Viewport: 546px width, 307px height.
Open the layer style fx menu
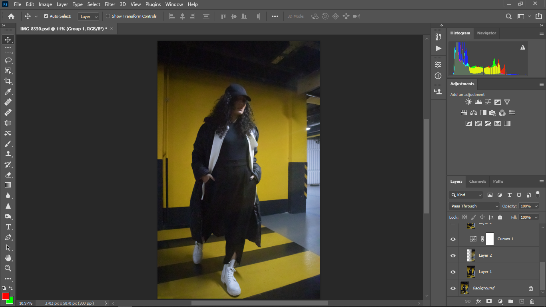pyautogui.click(x=478, y=301)
